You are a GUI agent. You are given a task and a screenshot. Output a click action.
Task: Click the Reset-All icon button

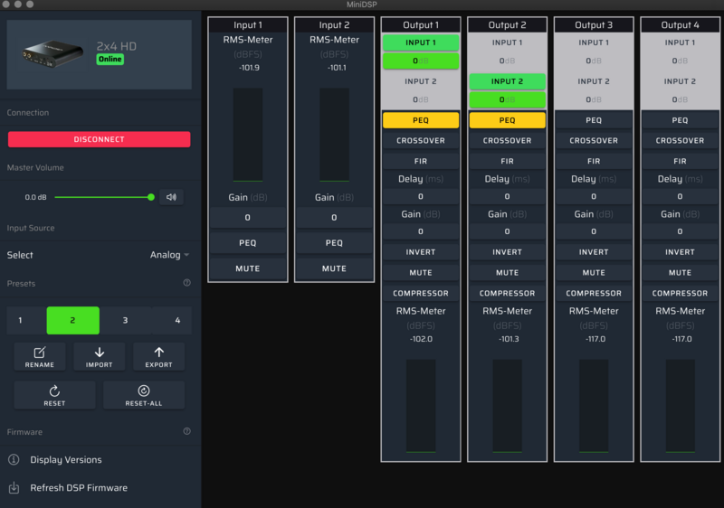(x=144, y=391)
